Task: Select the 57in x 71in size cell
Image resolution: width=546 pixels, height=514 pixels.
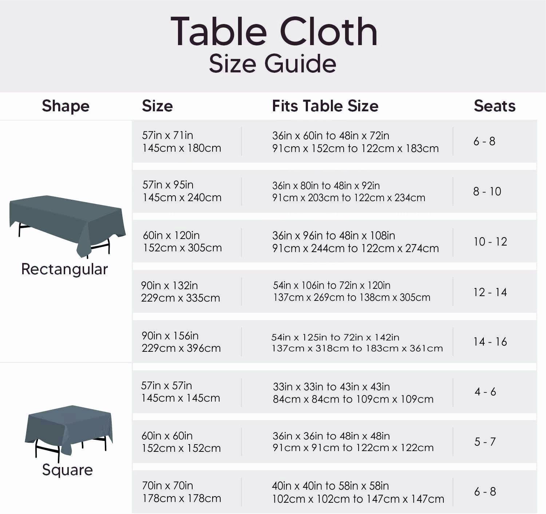Action: pos(181,142)
